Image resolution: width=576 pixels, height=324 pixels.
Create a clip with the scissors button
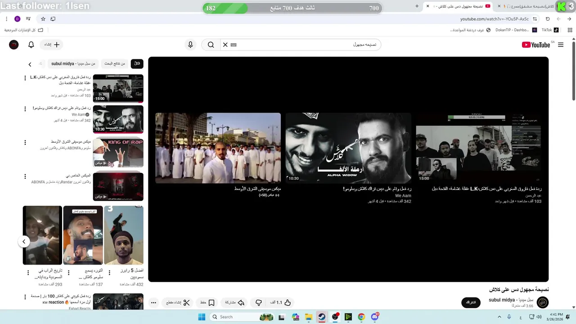(x=178, y=302)
